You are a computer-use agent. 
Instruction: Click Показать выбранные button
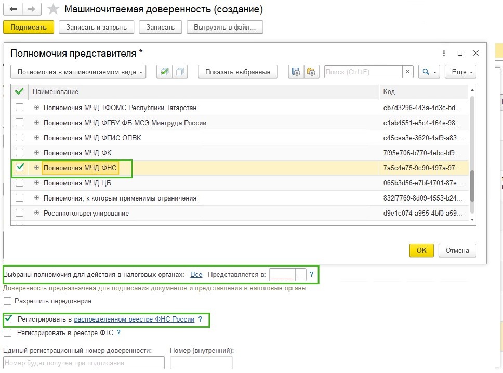237,72
